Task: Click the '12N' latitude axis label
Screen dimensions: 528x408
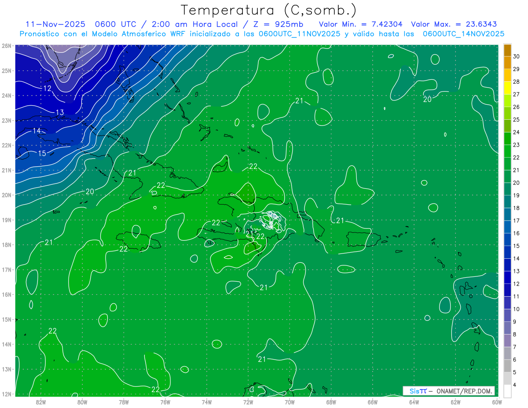Action: pyautogui.click(x=6, y=394)
